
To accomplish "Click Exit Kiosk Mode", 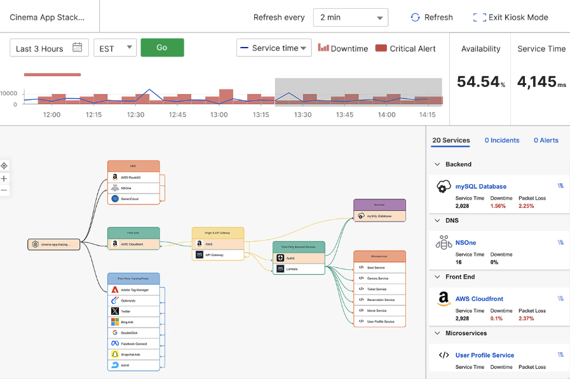I will tap(510, 17).
